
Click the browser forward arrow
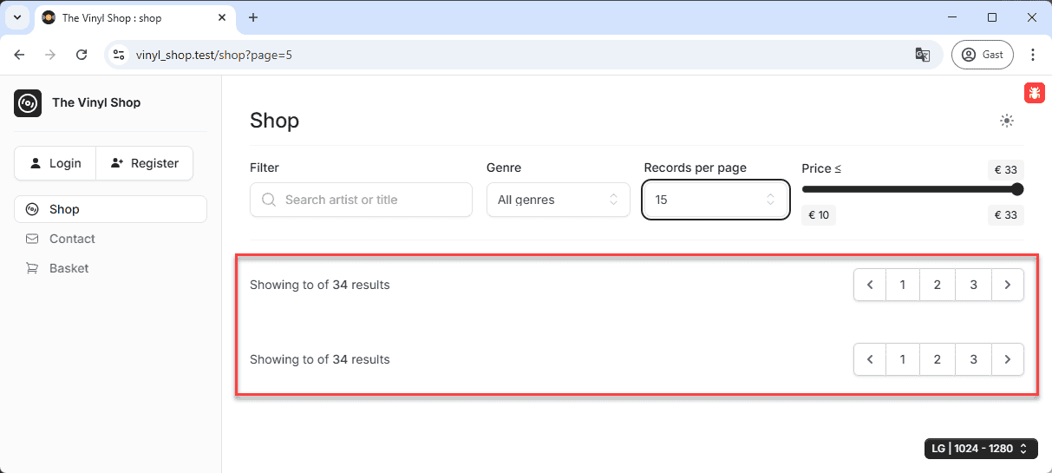(50, 55)
